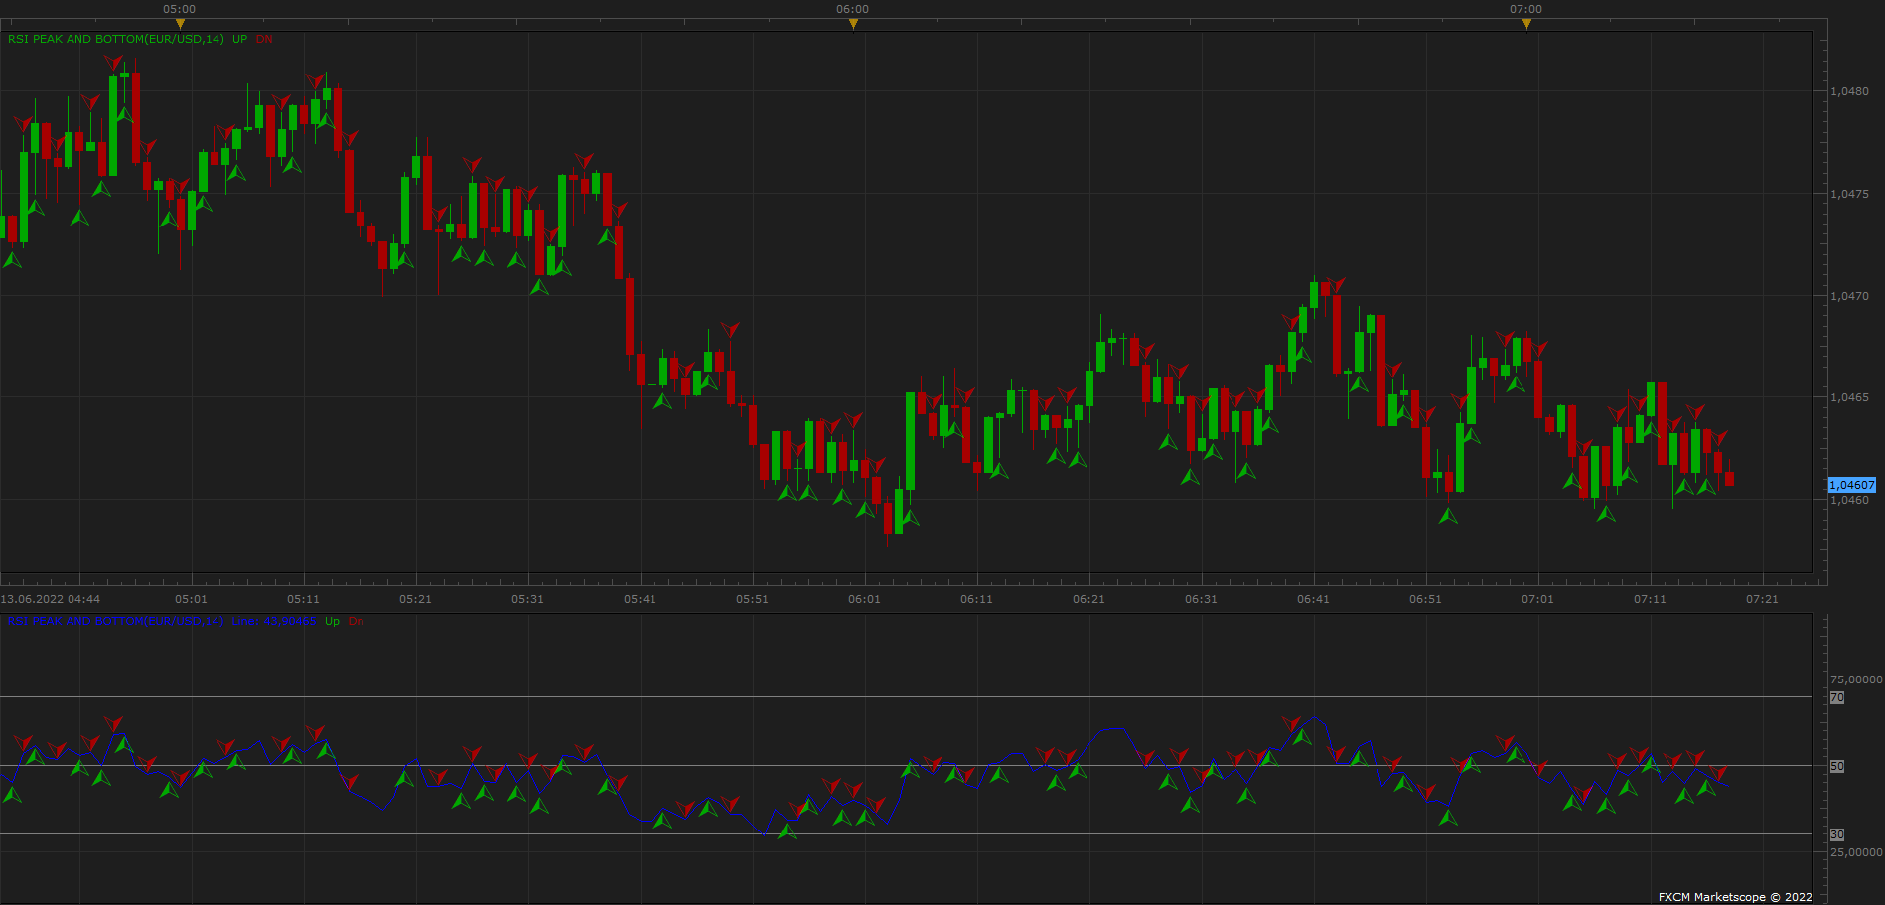Click the 05:31 time axis label
Viewport: 1885px width, 905px height.
(x=528, y=599)
